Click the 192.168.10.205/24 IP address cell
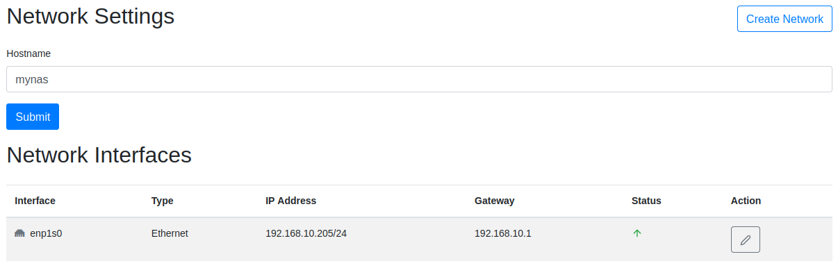The image size is (838, 268). 306,233
